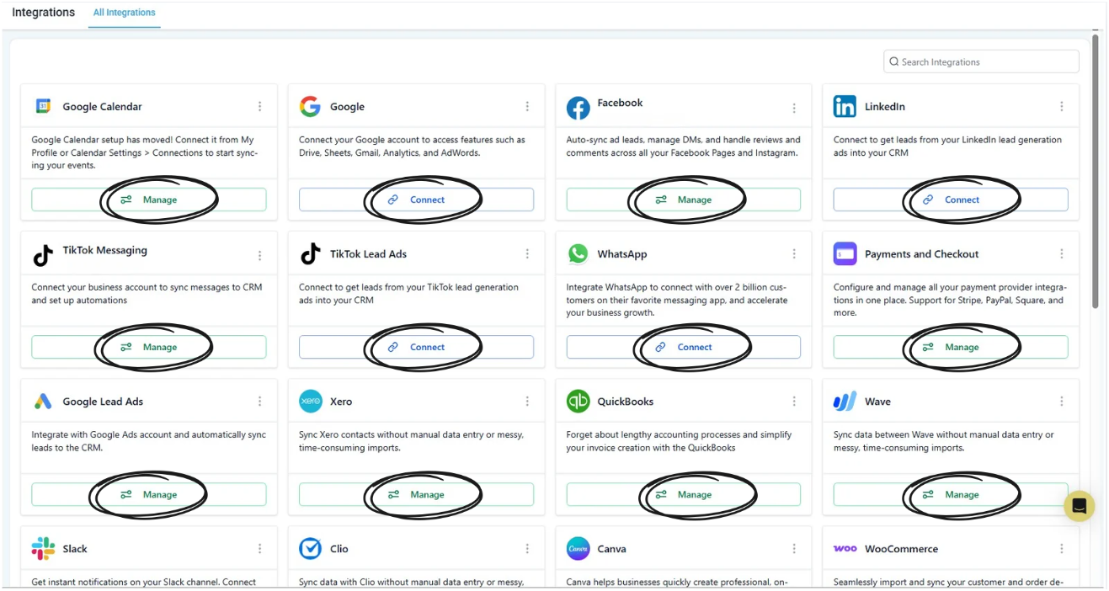The image size is (1109, 591).
Task: Open WhatsApp card three-dot menu
Action: [794, 254]
